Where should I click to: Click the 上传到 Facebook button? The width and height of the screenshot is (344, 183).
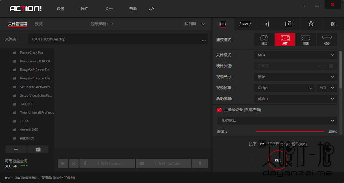click(107, 163)
